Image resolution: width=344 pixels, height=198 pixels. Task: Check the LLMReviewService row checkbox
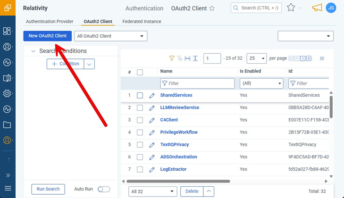pos(140,107)
